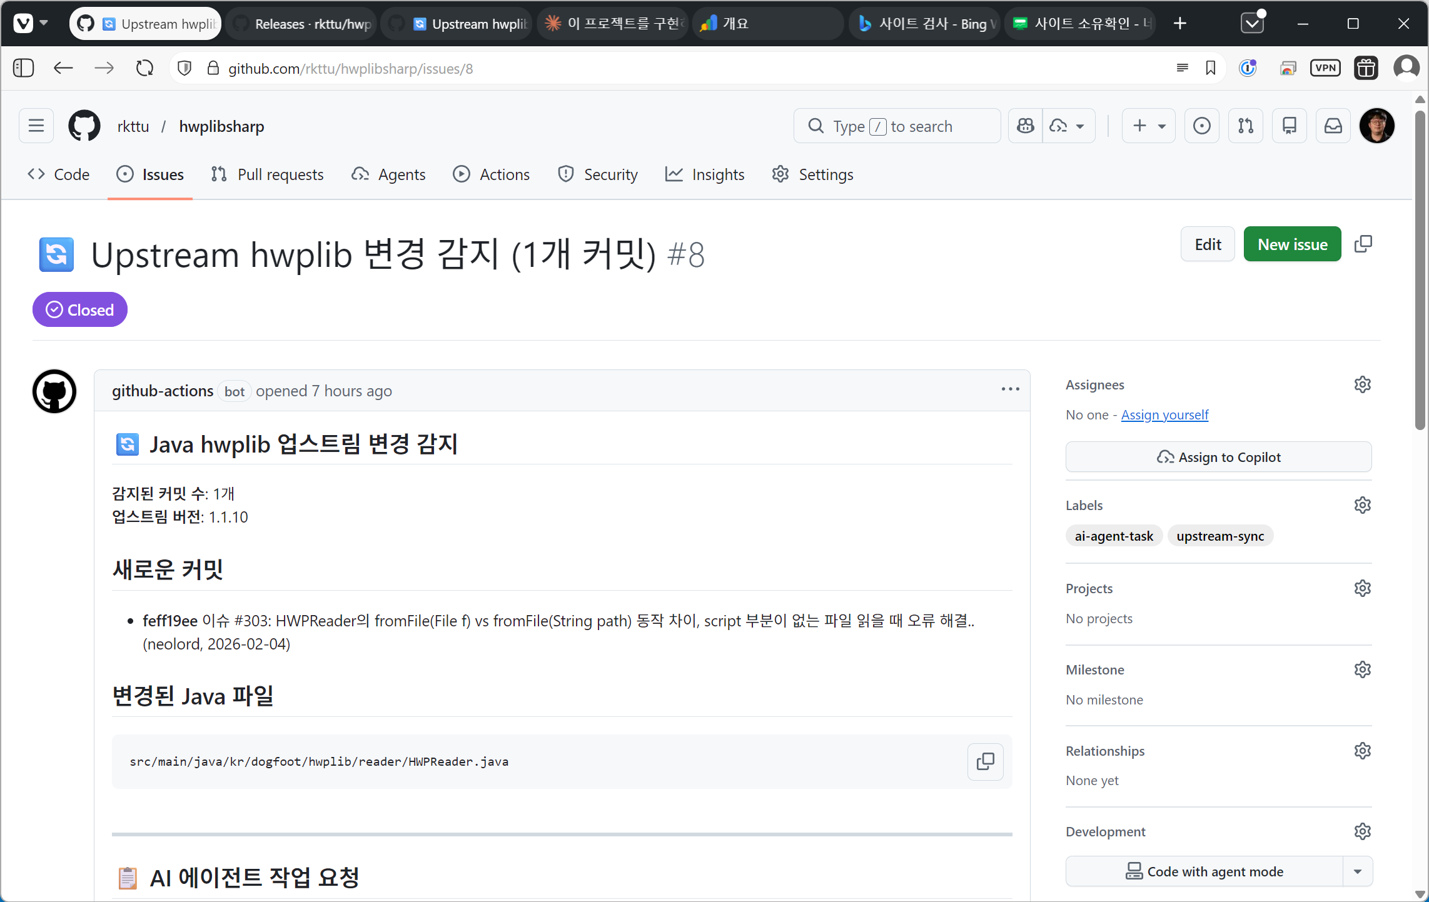Open the tracker-blocking shield in address bar
This screenshot has height=902, width=1429.
click(183, 68)
